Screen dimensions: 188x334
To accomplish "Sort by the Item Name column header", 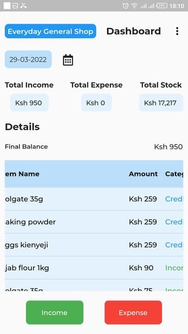I will (x=22, y=174).
